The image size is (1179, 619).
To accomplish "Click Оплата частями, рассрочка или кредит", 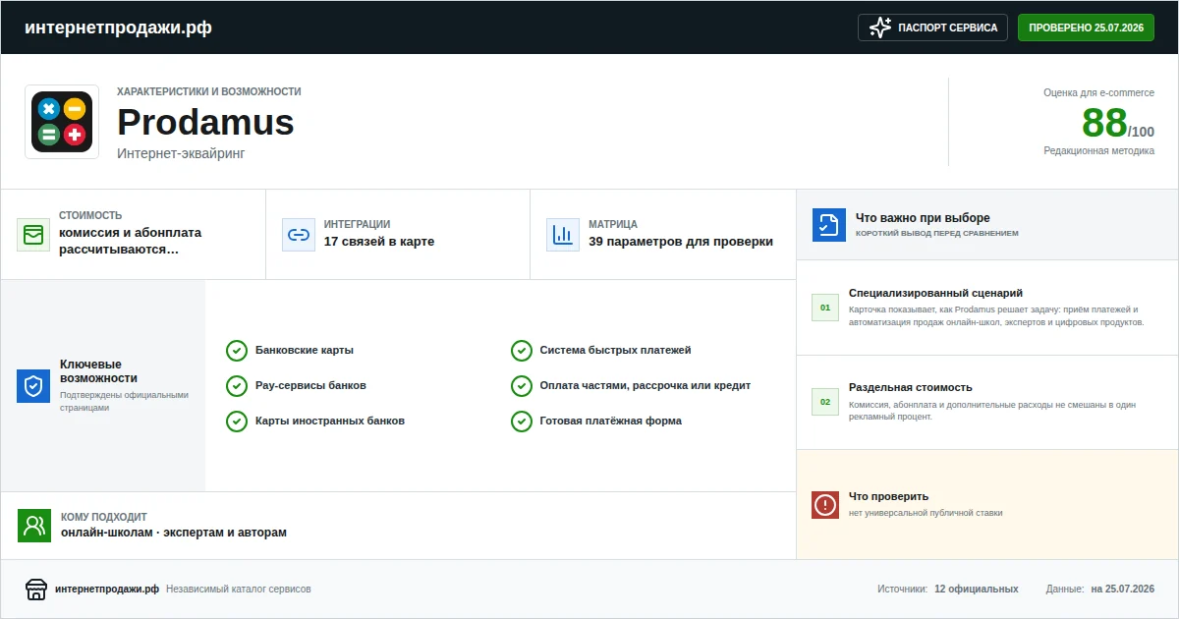I will coord(646,386).
